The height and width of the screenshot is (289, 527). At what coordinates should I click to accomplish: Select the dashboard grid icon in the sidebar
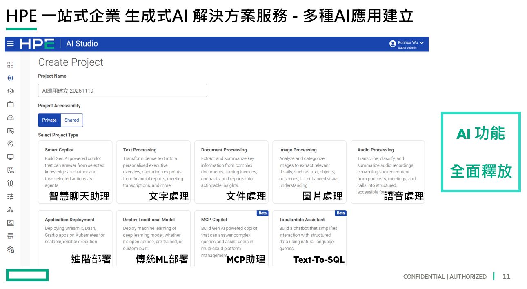(10, 64)
